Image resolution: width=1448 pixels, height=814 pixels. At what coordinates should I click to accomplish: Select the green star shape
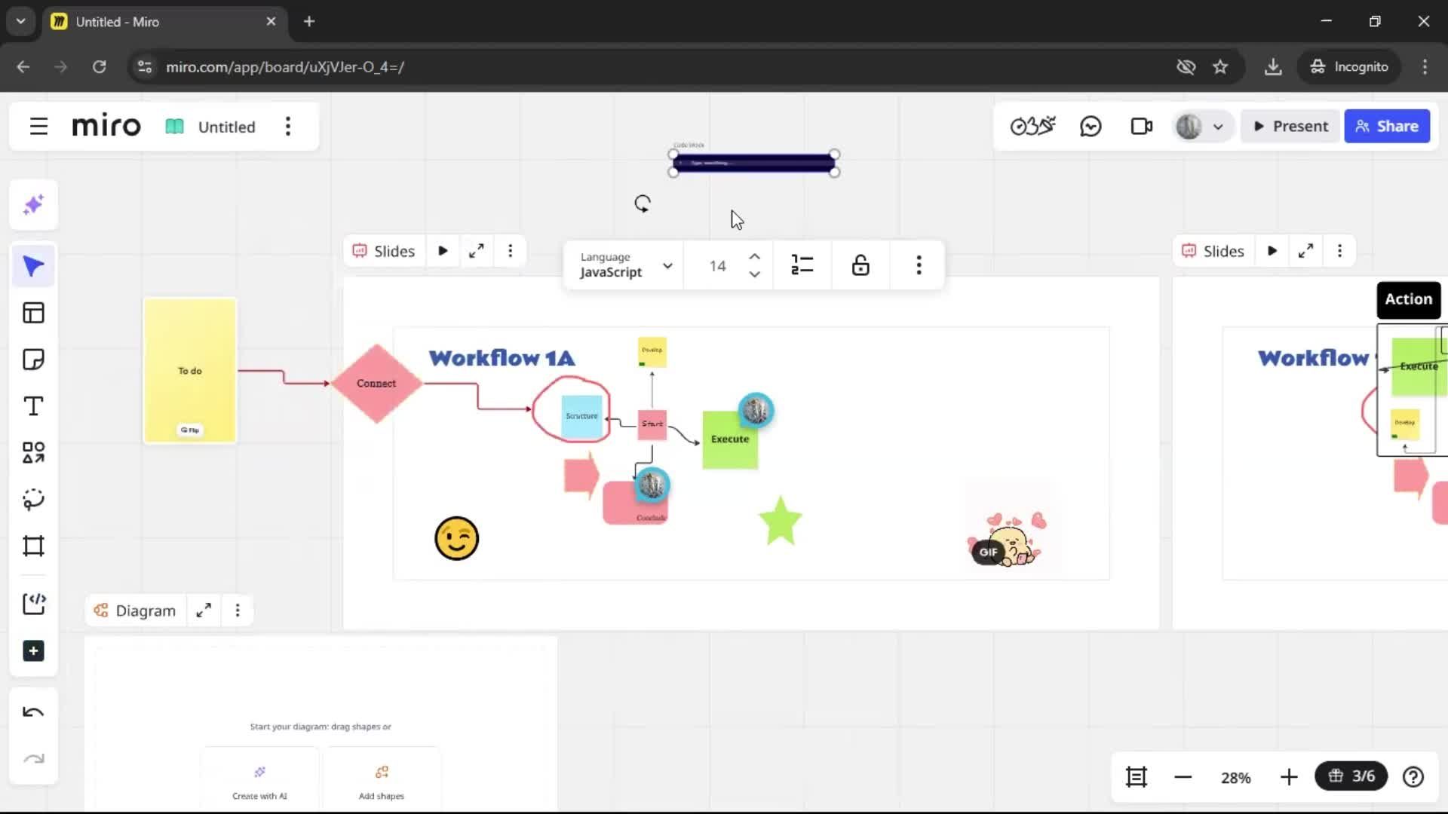click(780, 522)
